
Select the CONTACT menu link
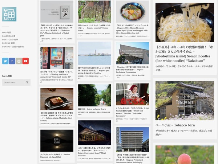(13, 47)
